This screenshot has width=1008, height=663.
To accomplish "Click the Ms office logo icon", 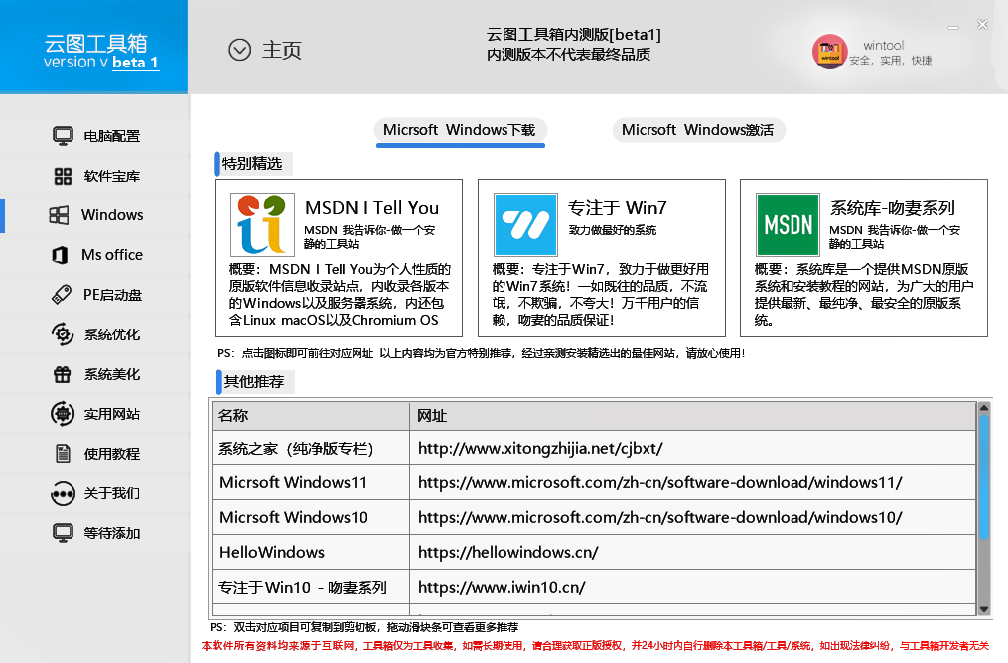I will (60, 255).
